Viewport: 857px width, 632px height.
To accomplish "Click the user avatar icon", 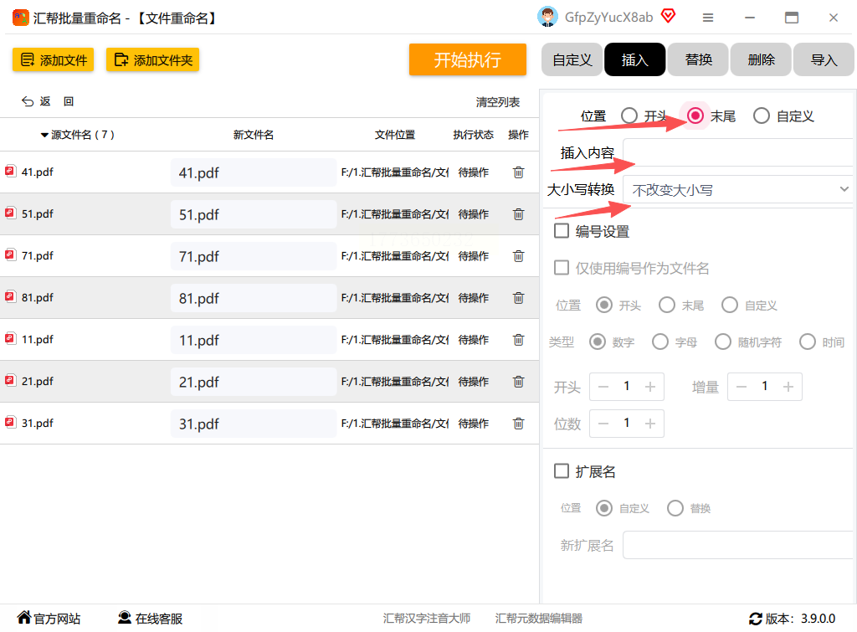I will tap(547, 17).
